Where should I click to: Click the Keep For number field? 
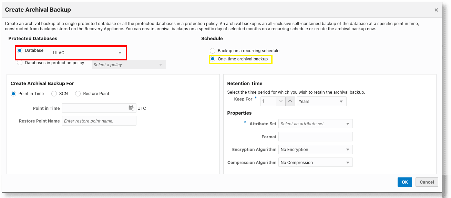[269, 101]
